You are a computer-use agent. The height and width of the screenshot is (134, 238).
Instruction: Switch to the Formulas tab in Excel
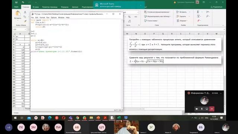[65, 7]
